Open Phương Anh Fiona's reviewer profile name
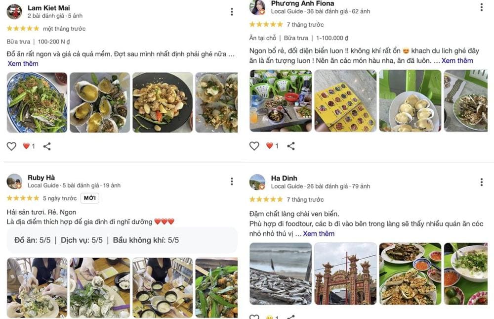The height and width of the screenshot is (319, 494). 302,3
